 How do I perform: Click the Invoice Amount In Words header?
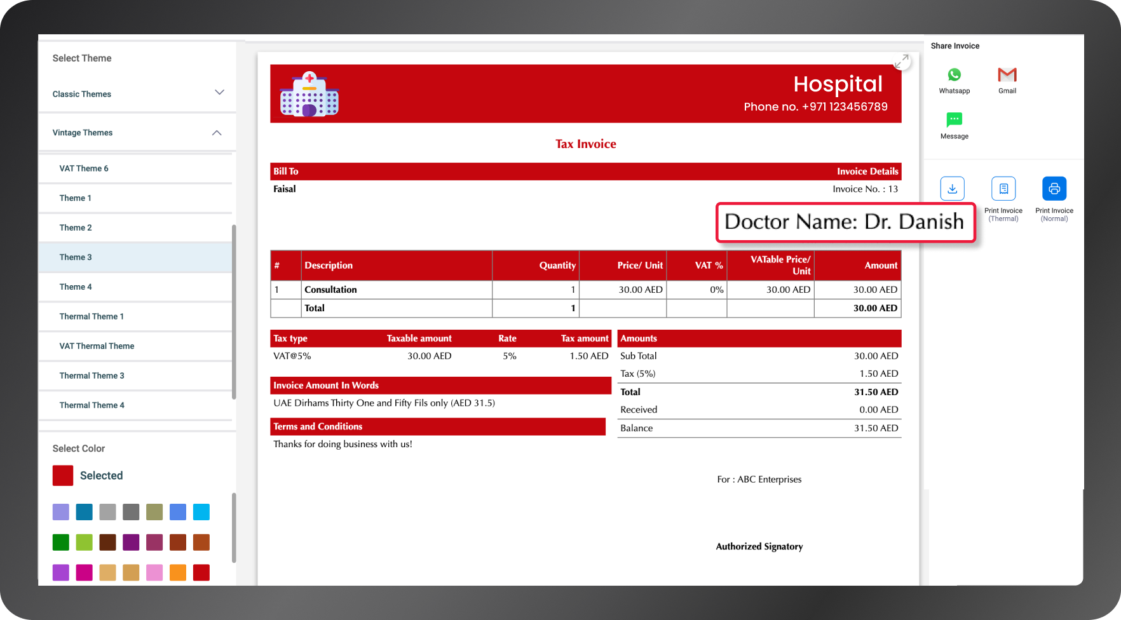(440, 386)
